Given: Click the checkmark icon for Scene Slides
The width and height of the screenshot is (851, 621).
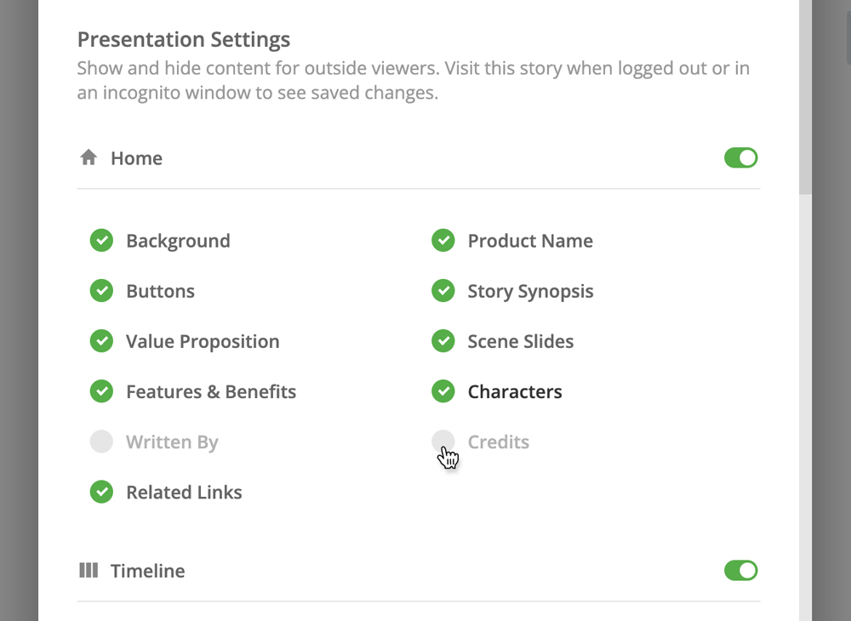Looking at the screenshot, I should pyautogui.click(x=443, y=341).
